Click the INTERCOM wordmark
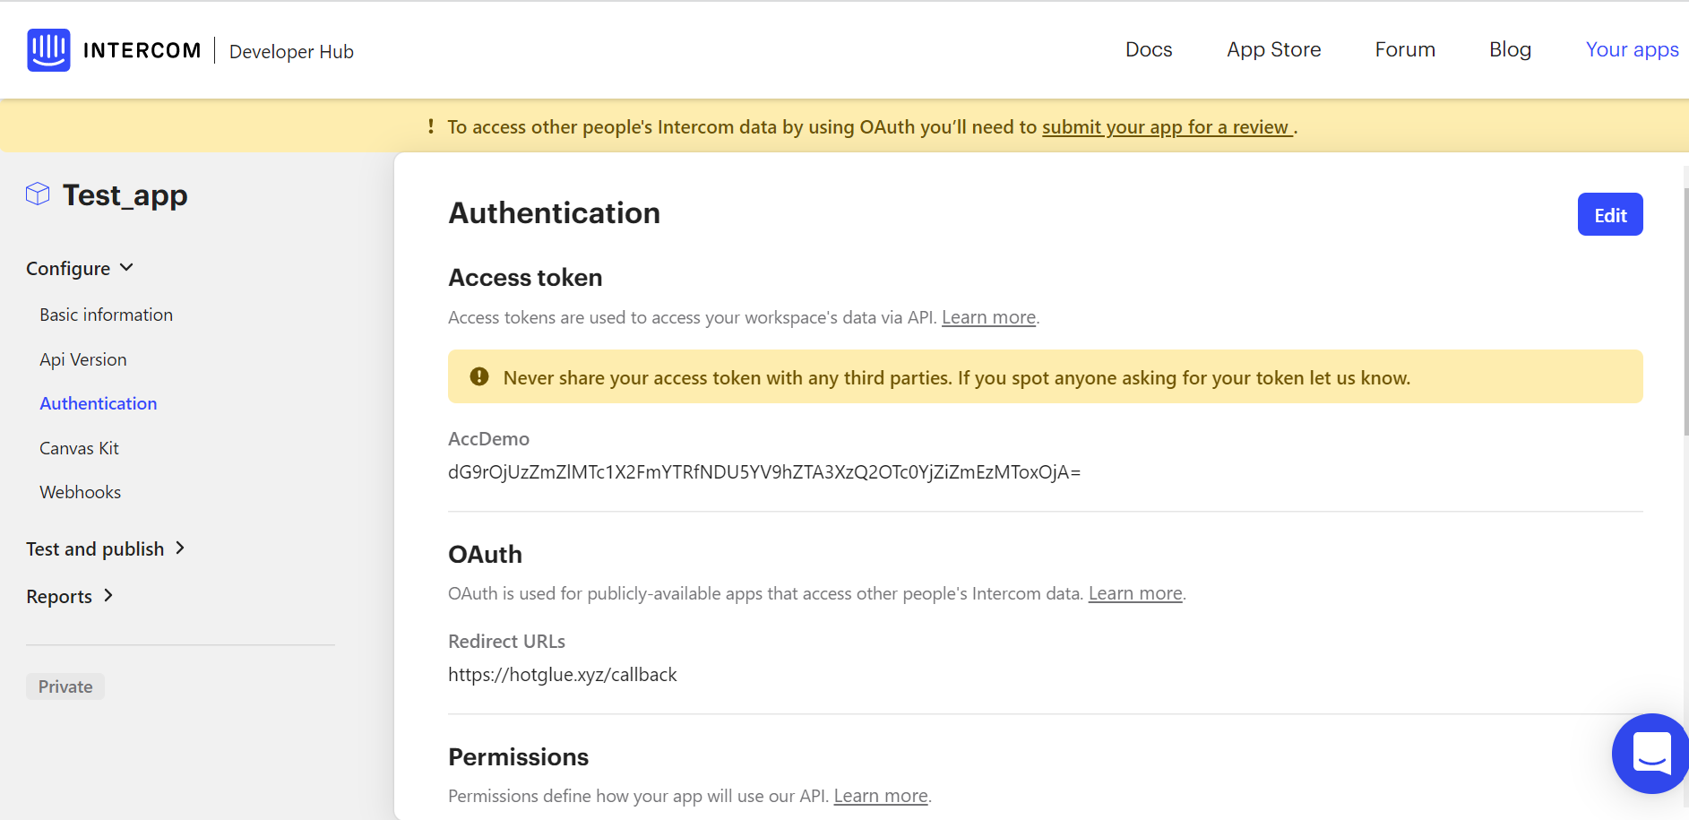 coord(142,50)
